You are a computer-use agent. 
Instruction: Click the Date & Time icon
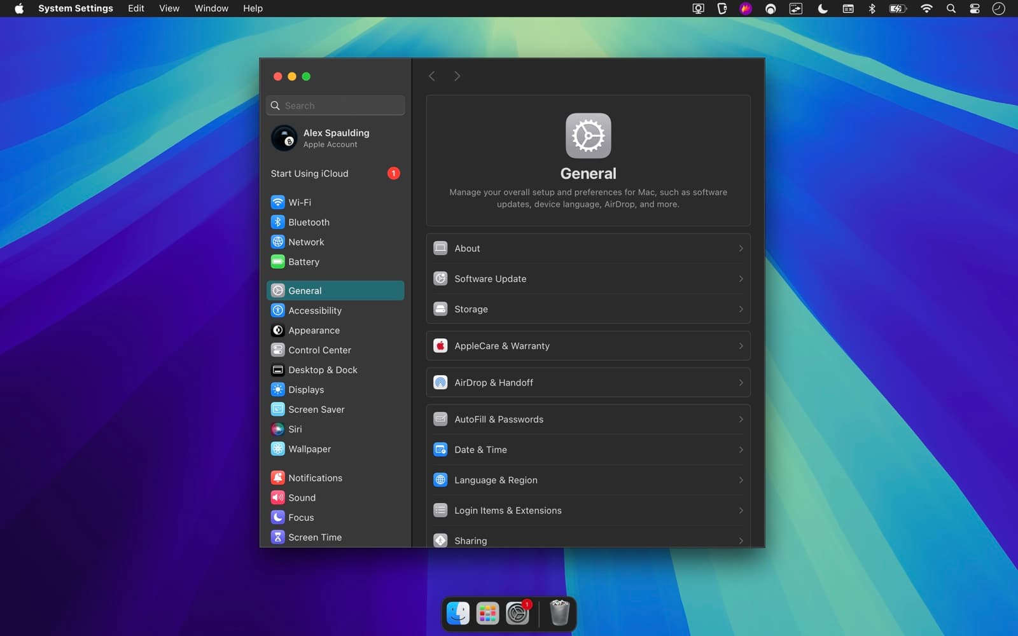coord(440,450)
